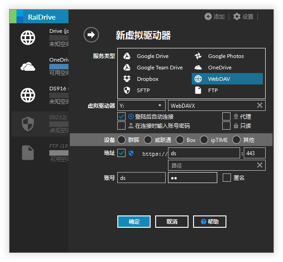Open 设置 gear icon
The width and height of the screenshot is (283, 262).
pos(236,16)
